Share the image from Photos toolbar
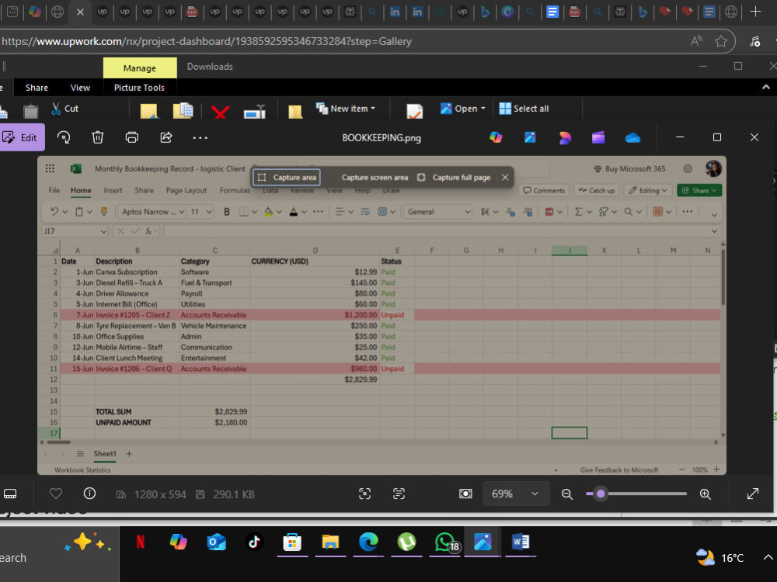777x582 pixels. pos(166,137)
